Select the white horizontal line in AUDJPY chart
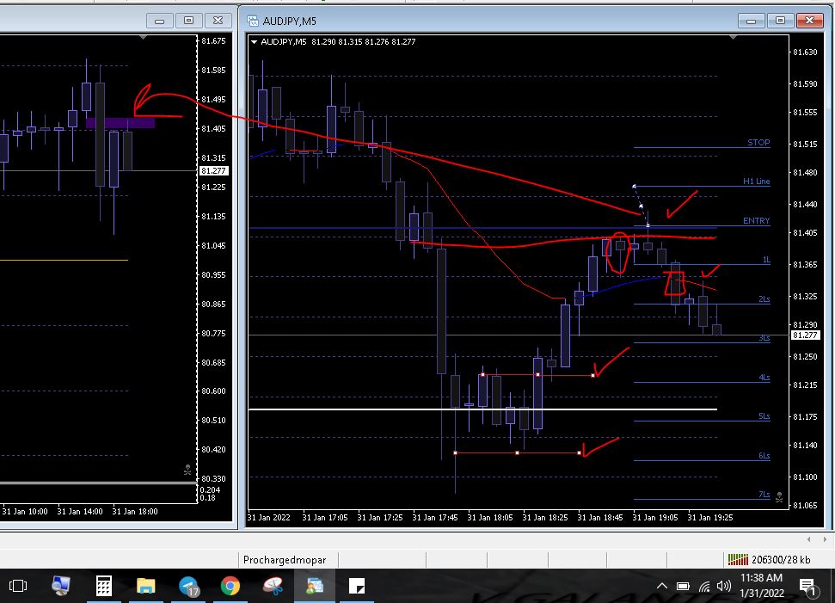The width and height of the screenshot is (835, 603). [x=482, y=409]
